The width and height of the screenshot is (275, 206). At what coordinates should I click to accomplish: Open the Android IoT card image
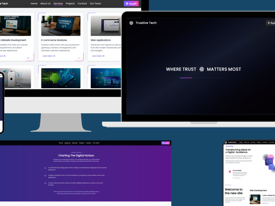click(61, 78)
